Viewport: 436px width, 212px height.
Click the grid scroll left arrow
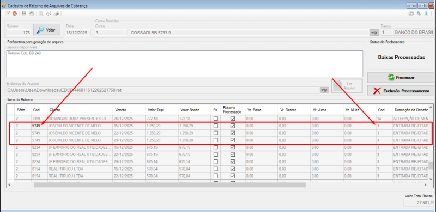[x=9, y=184]
